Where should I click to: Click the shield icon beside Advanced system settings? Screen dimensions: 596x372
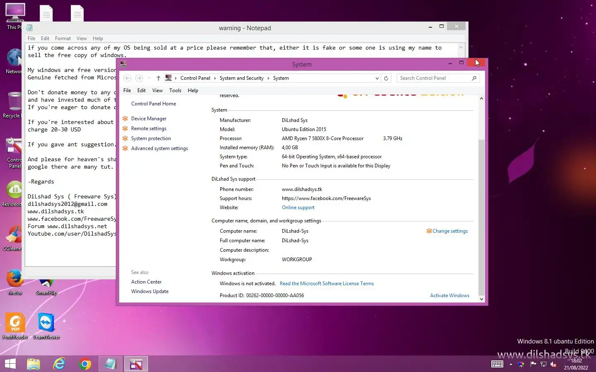(125, 148)
